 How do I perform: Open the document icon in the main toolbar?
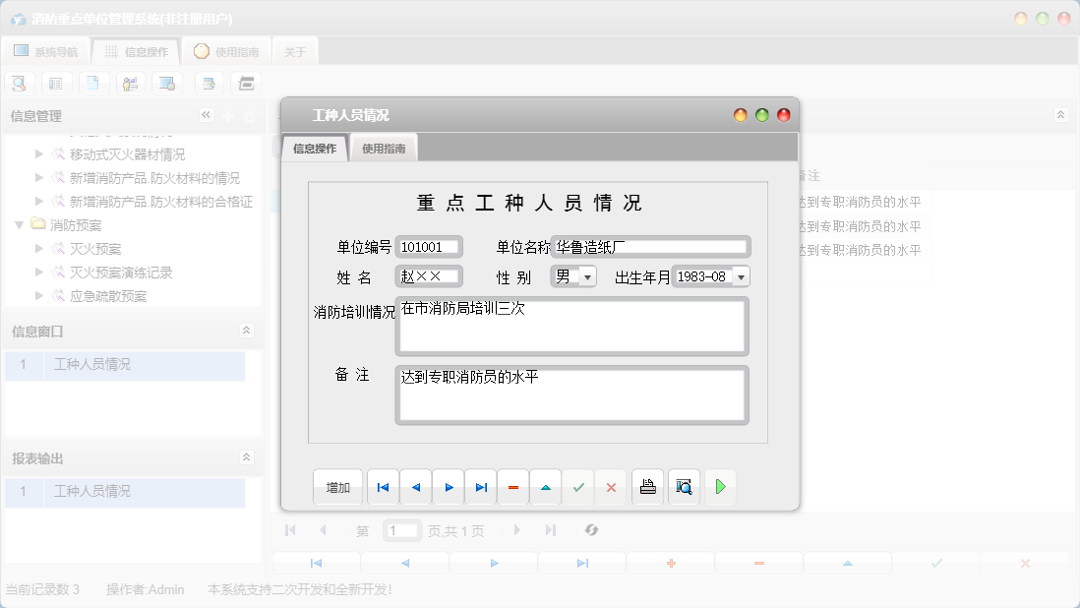point(93,83)
